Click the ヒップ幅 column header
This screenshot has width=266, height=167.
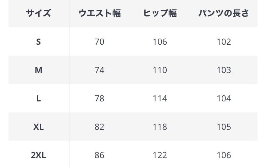(x=160, y=13)
